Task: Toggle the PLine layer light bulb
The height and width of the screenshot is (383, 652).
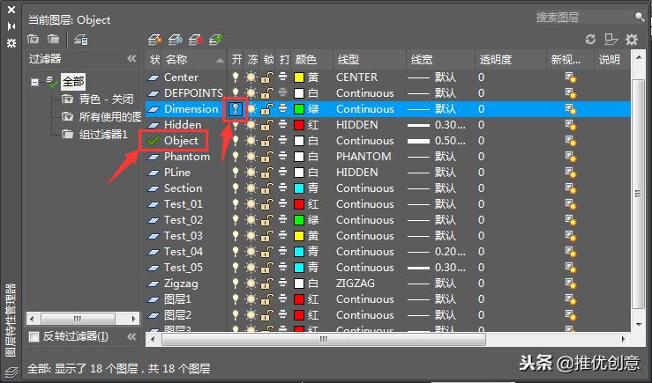Action: point(236,173)
